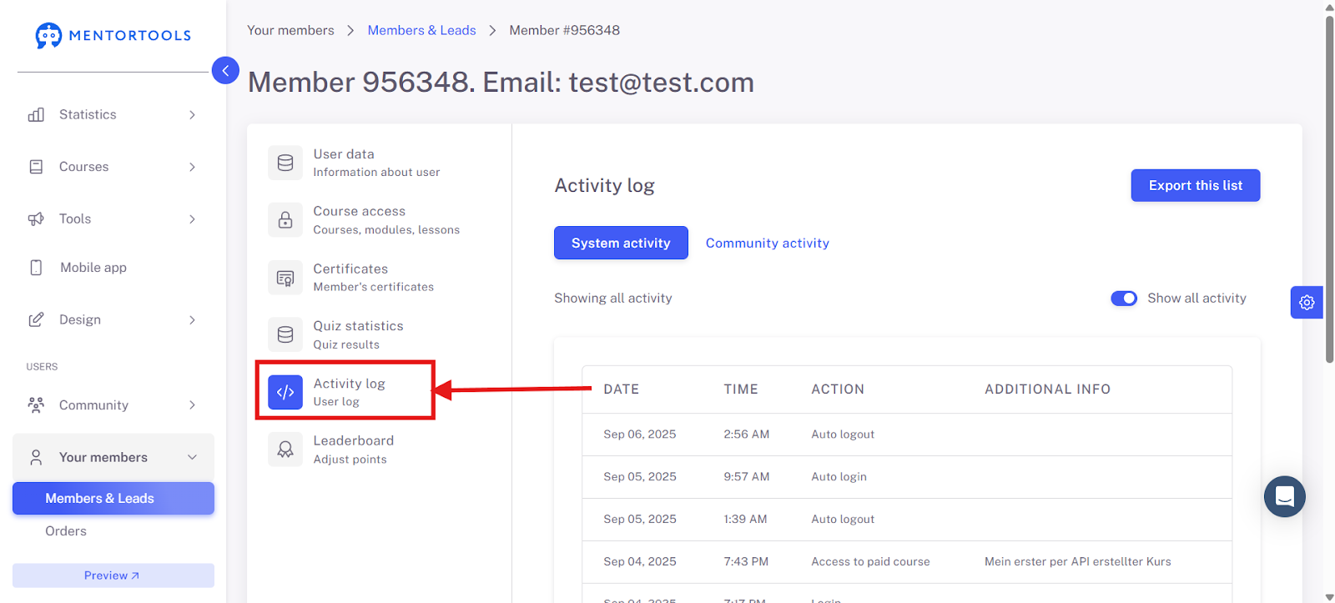The width and height of the screenshot is (1335, 603).
Task: Click the MentorTools logo icon
Action: tap(48, 35)
